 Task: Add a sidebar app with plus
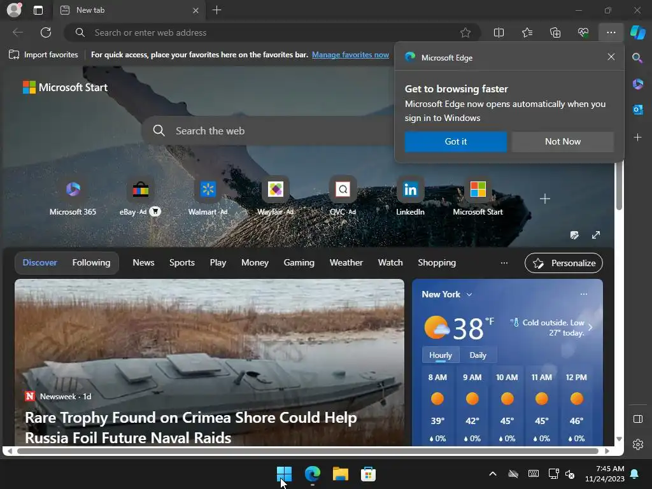pos(637,138)
